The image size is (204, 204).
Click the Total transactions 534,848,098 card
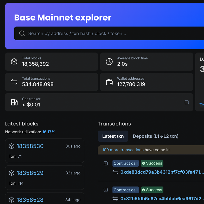tap(52, 82)
